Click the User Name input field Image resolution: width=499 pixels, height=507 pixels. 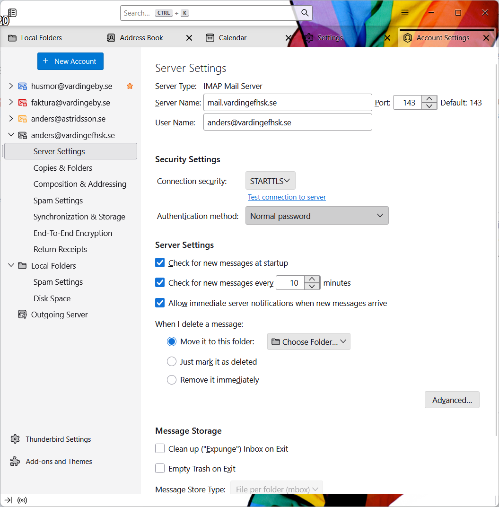point(288,122)
